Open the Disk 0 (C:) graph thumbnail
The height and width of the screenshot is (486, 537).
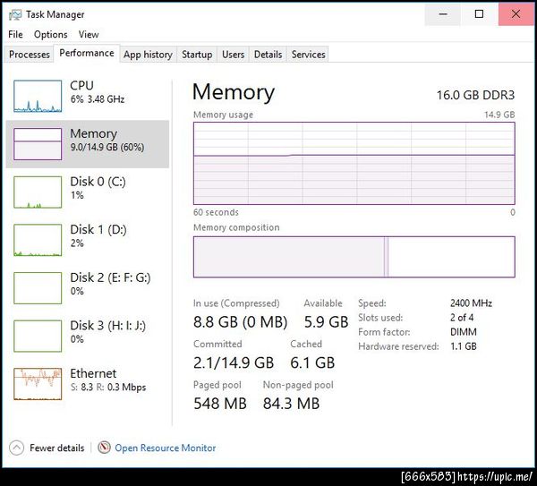[x=38, y=192]
